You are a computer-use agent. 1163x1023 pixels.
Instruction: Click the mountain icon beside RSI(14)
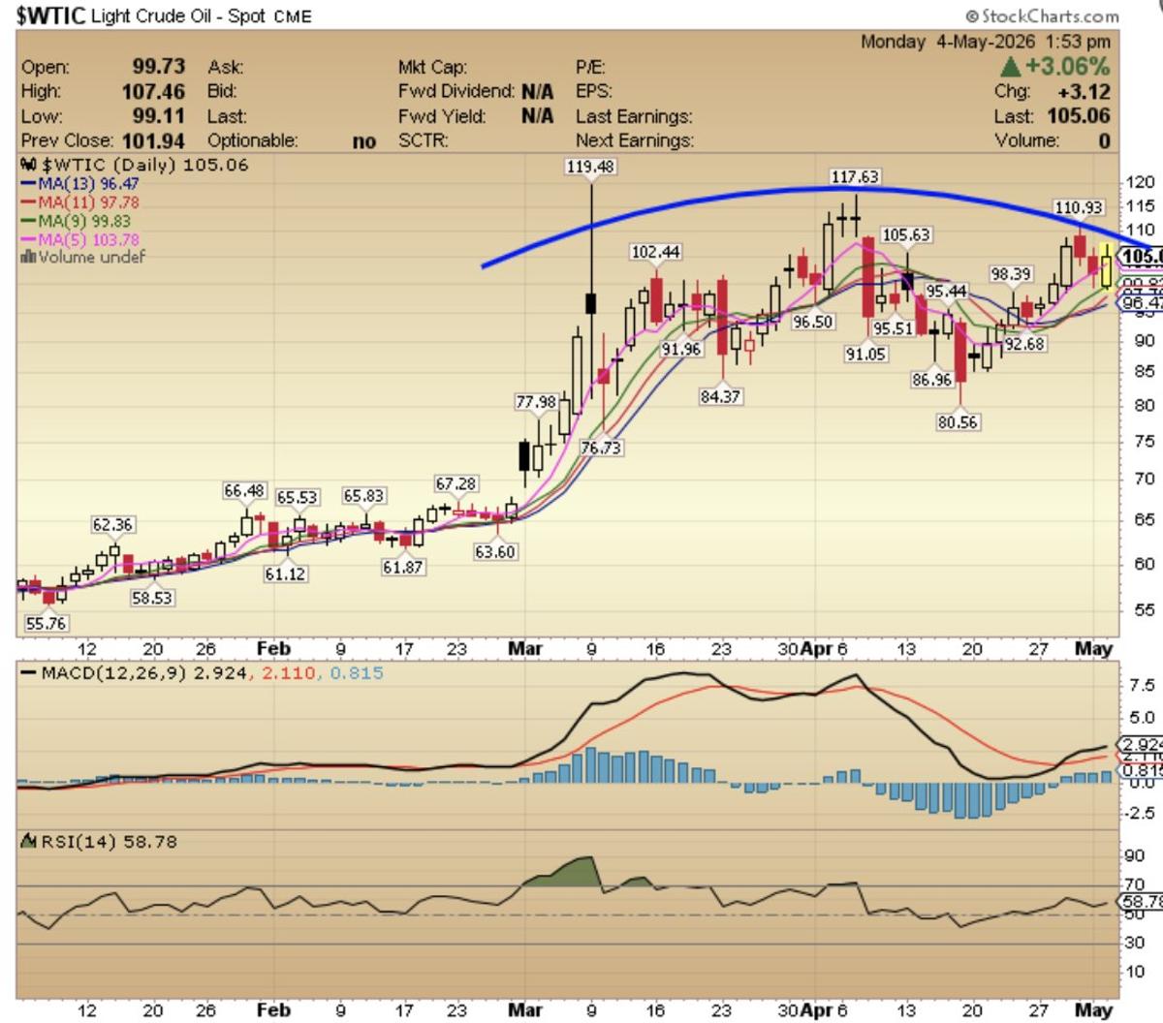pyautogui.click(x=29, y=842)
